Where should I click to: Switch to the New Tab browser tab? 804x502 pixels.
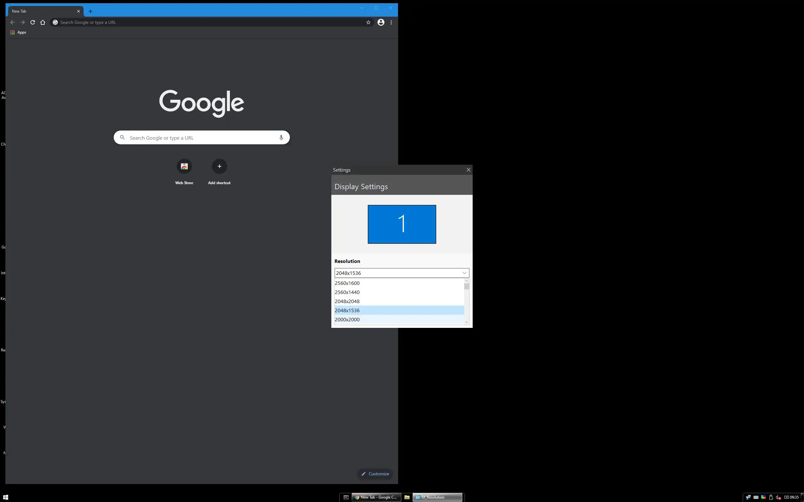click(40, 11)
